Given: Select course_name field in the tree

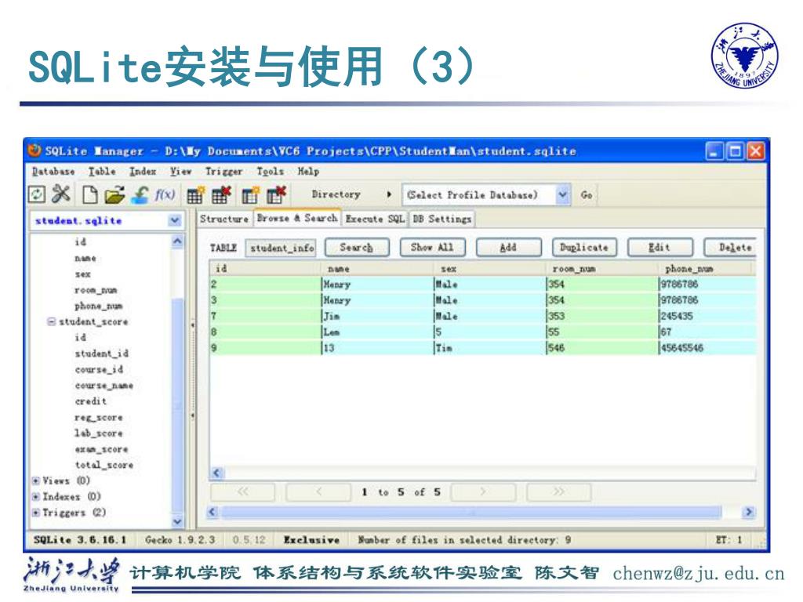Looking at the screenshot, I should pyautogui.click(x=104, y=386).
